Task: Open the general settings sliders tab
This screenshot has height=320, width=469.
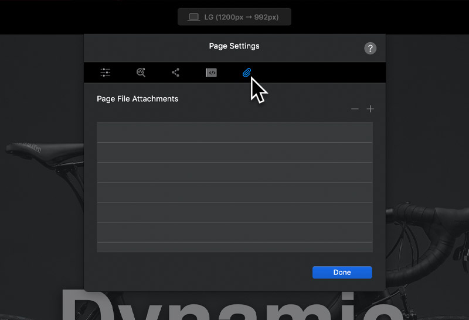Action: point(105,73)
